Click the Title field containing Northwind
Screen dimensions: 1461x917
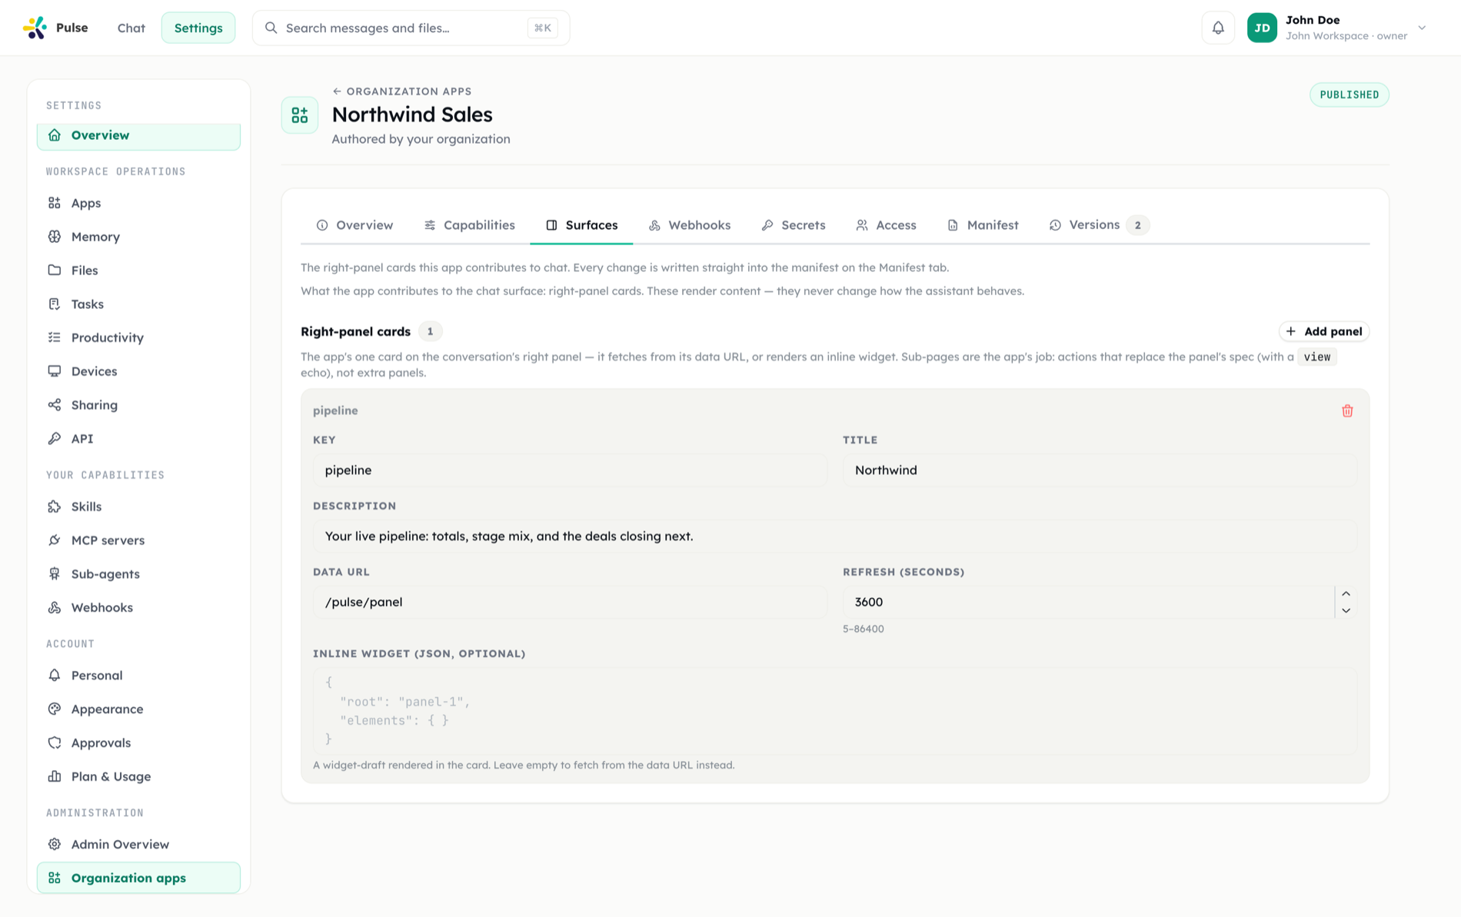pyautogui.click(x=1100, y=470)
